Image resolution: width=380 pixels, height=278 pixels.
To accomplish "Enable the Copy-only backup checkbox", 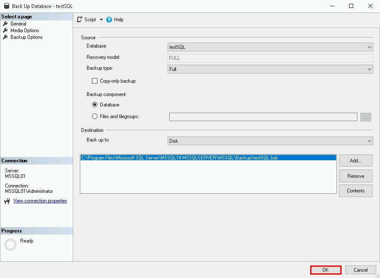I will tap(94, 81).
